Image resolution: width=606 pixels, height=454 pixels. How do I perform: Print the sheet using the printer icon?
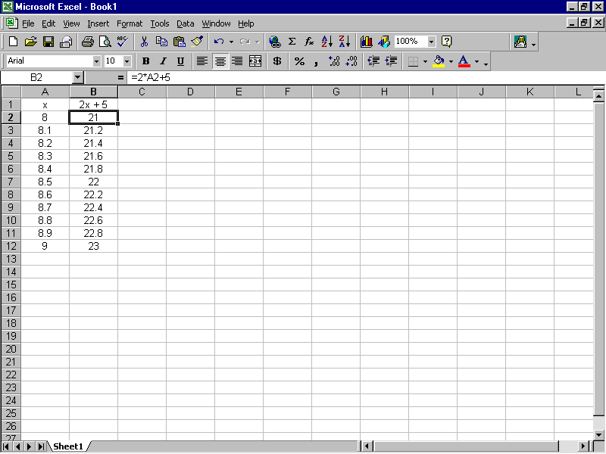(x=87, y=42)
